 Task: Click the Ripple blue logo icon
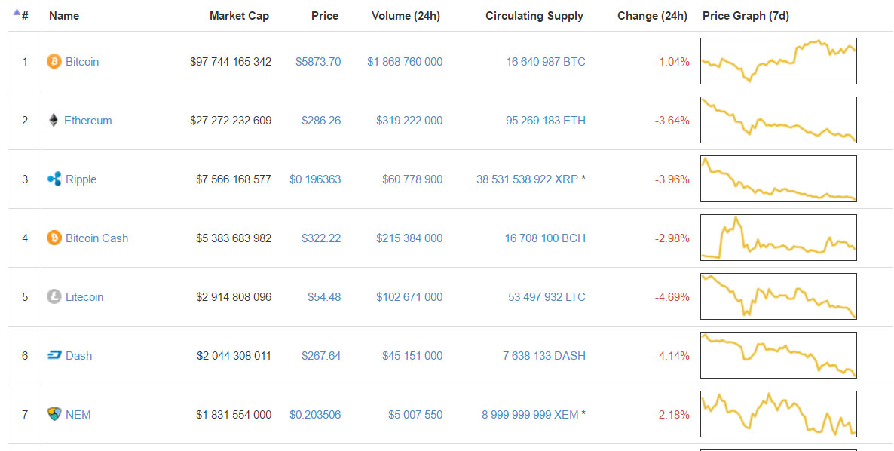54,179
